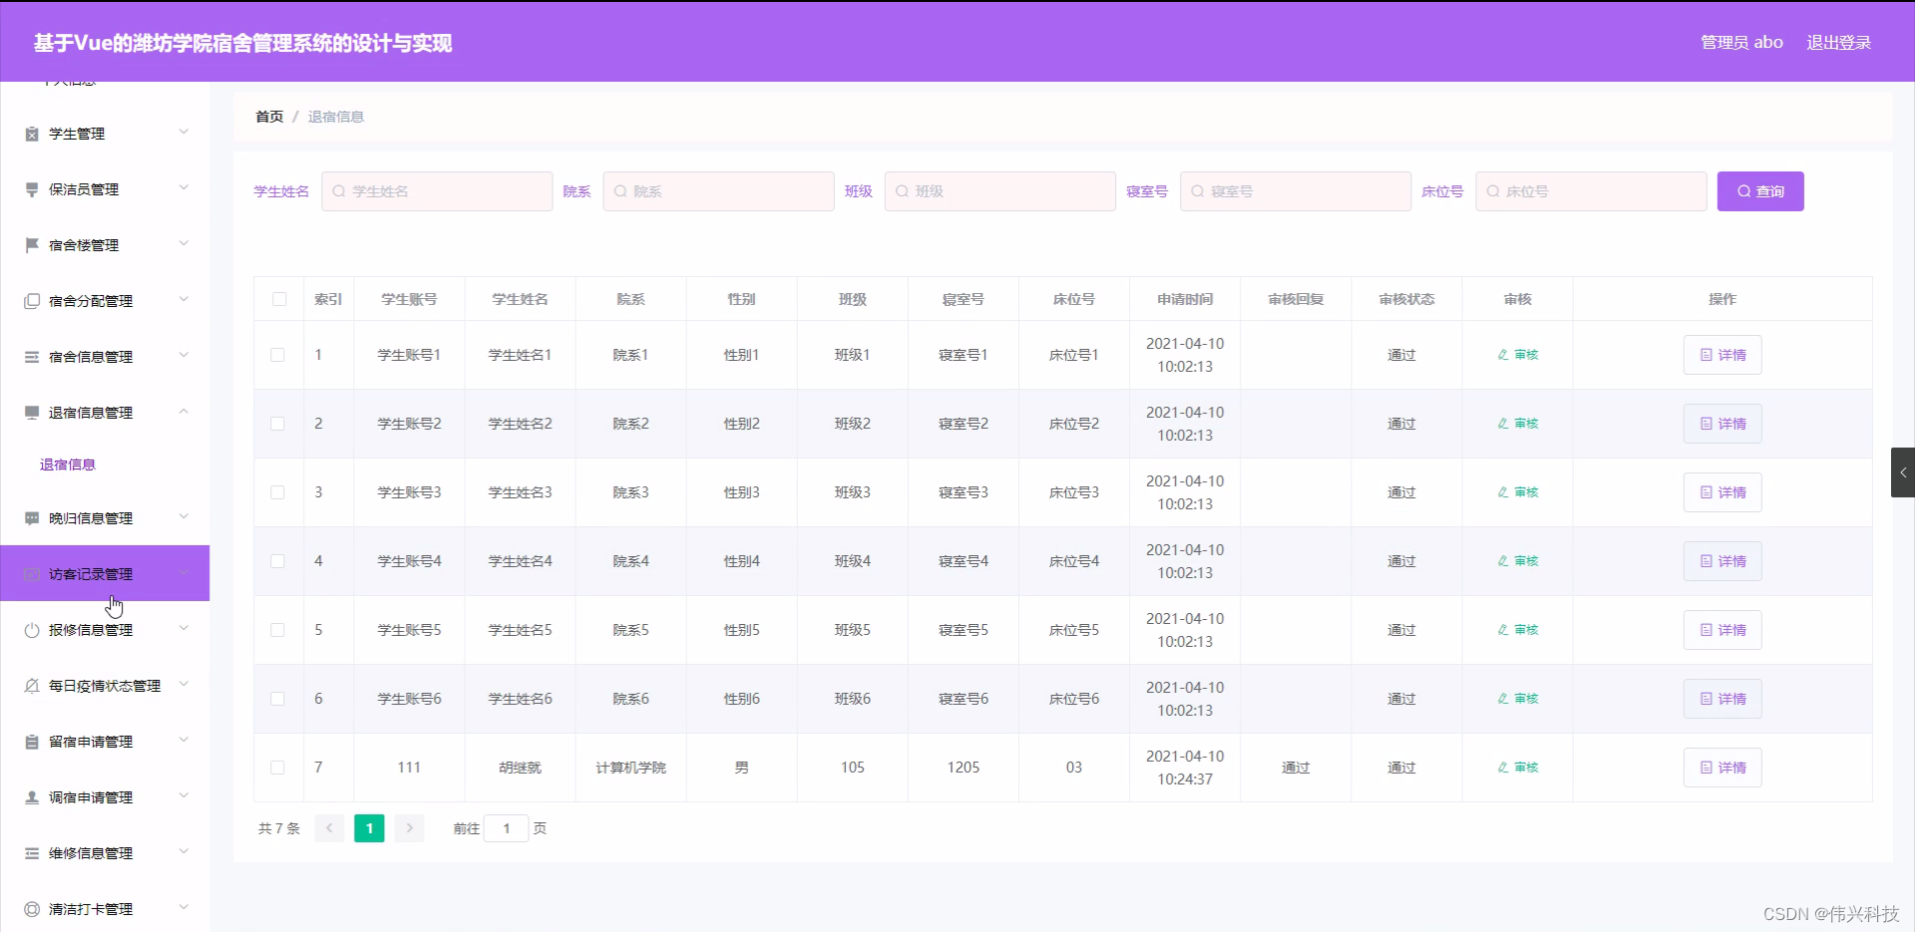Expand the 留宿申请管理 submenu

pyautogui.click(x=184, y=739)
